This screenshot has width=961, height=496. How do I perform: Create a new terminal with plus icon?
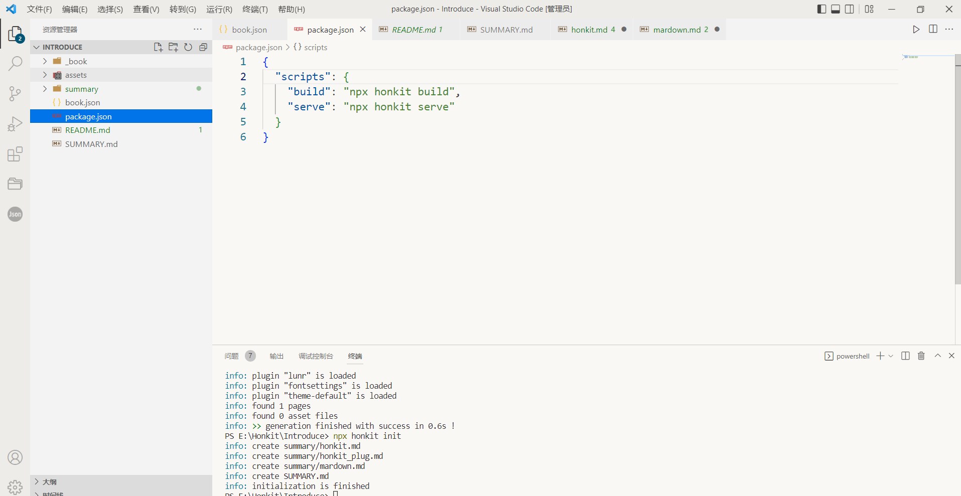880,356
